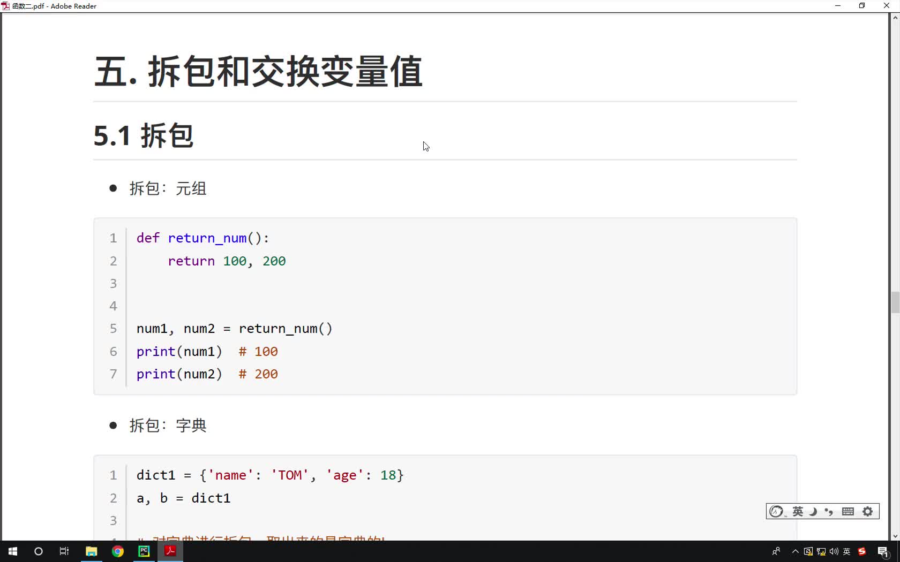Click code line print(num2) # 200
The width and height of the screenshot is (900, 562).
(x=207, y=374)
